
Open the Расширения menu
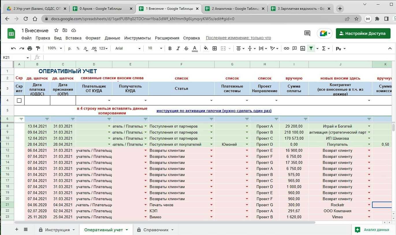tap(167, 38)
